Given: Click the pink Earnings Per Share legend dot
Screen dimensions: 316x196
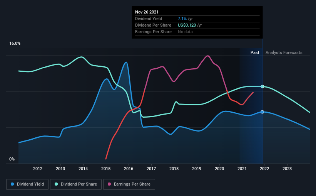Looking at the screenshot, I should coord(109,184).
